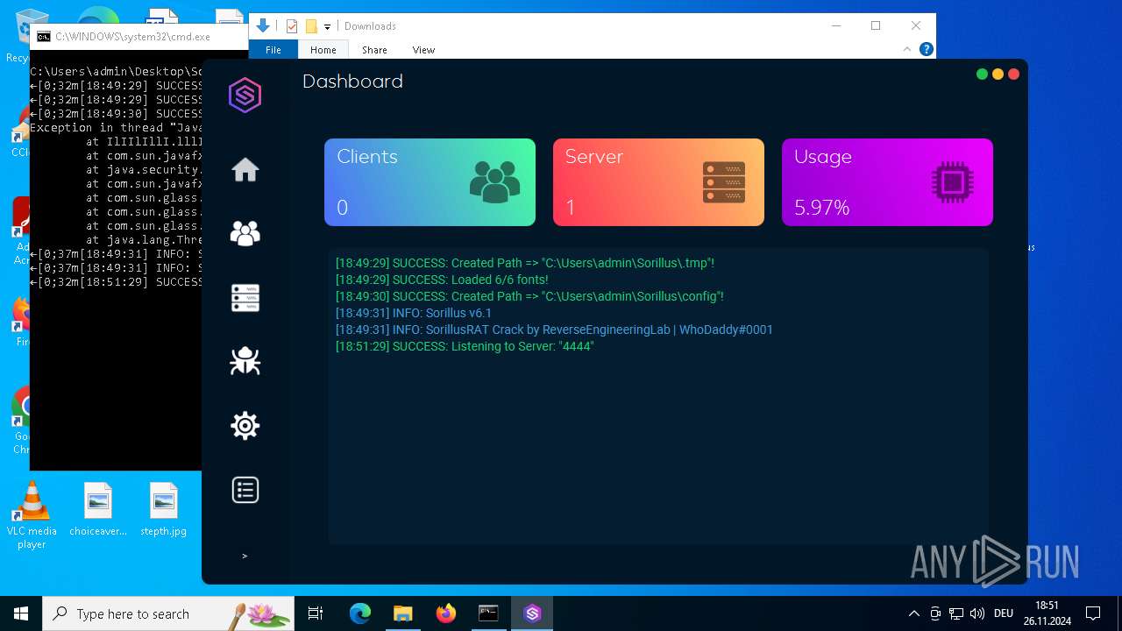Open the Windows Start menu
The image size is (1122, 631).
tap(21, 613)
